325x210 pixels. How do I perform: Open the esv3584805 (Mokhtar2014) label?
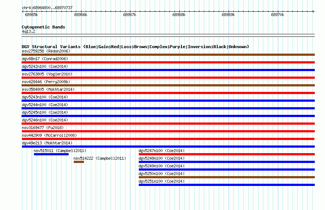[x=48, y=89]
